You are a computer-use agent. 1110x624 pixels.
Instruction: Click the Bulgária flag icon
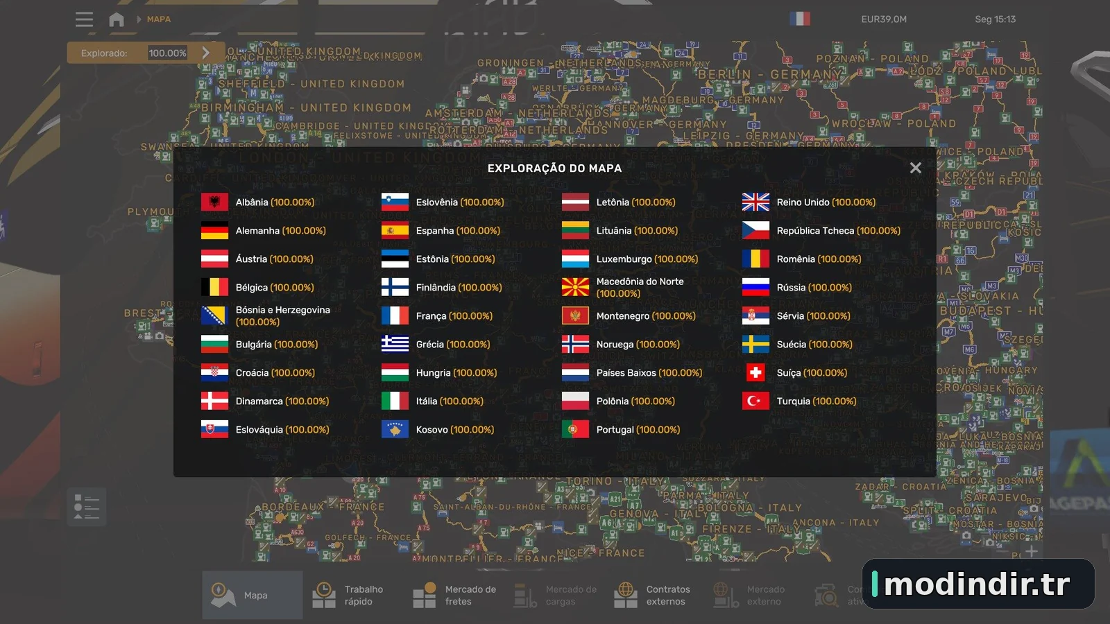(x=214, y=344)
